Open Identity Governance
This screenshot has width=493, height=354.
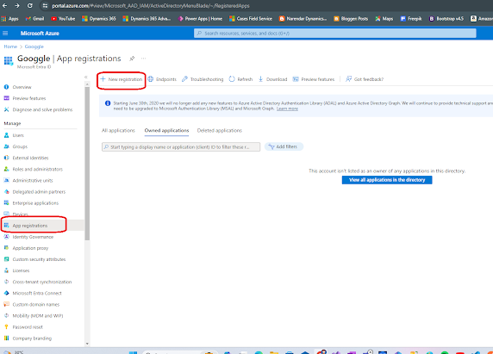(33, 237)
